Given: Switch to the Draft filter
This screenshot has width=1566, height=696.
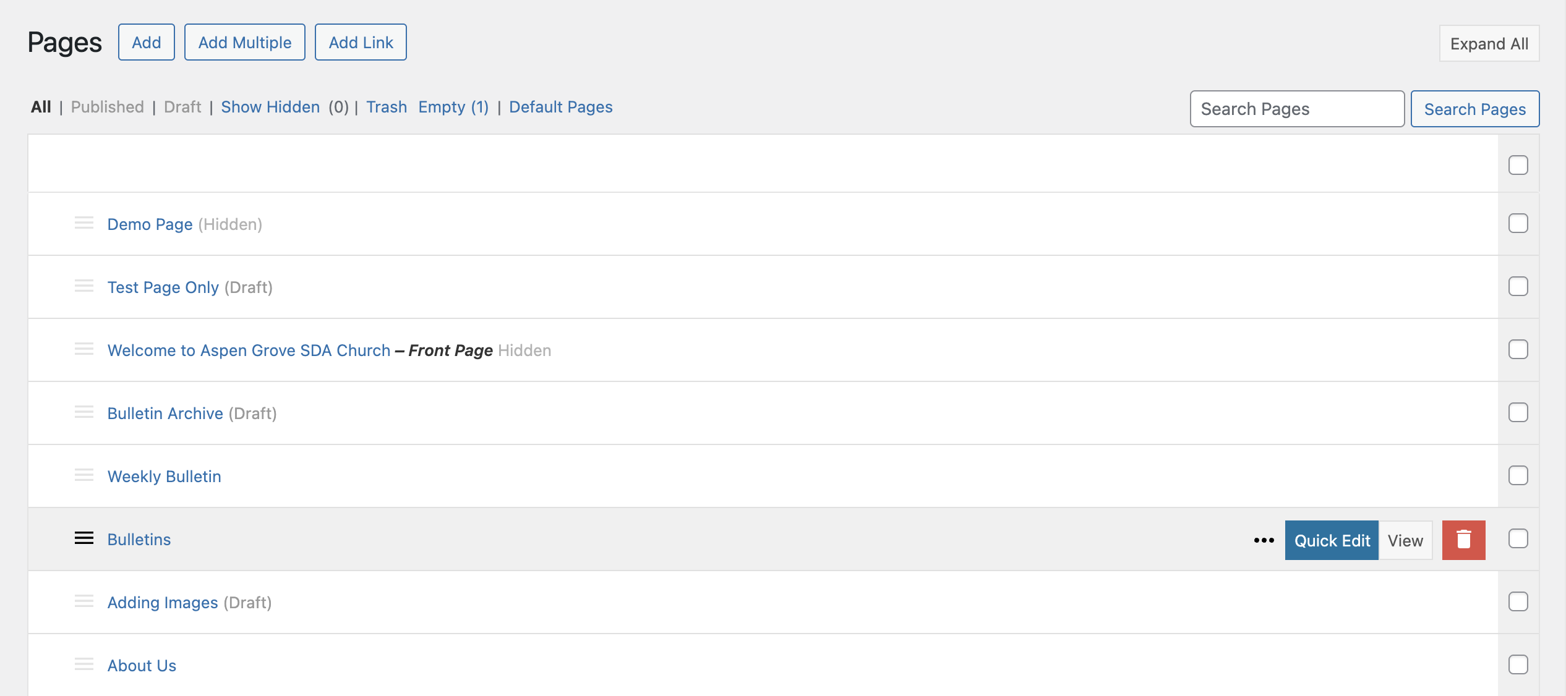Looking at the screenshot, I should [x=182, y=107].
